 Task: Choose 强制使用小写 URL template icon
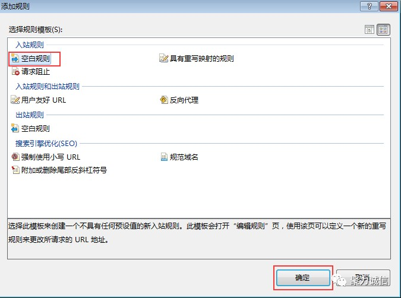point(15,157)
